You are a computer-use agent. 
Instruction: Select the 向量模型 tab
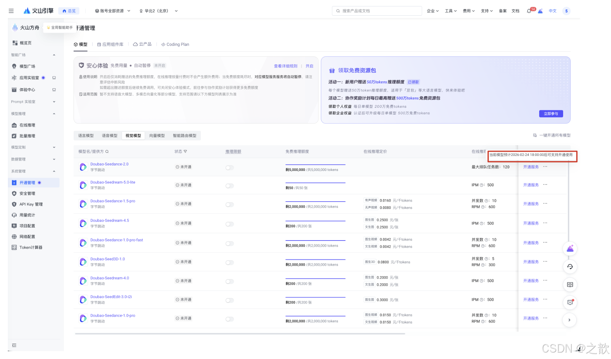tap(157, 136)
